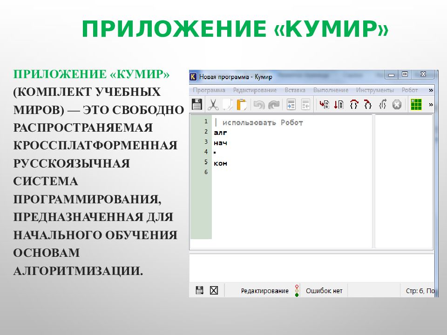This screenshot has height=335, width=447.
Task: Click the indent lines toolbar icon
Action: pyautogui.click(x=291, y=105)
